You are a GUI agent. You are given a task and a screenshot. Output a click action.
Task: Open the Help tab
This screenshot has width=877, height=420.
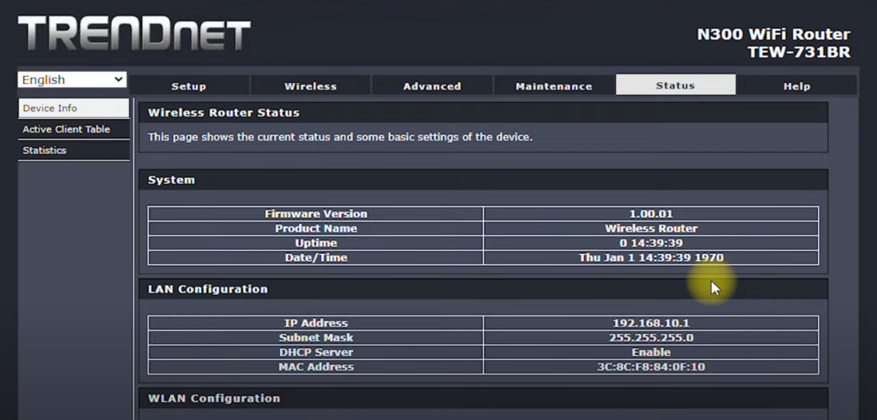796,86
